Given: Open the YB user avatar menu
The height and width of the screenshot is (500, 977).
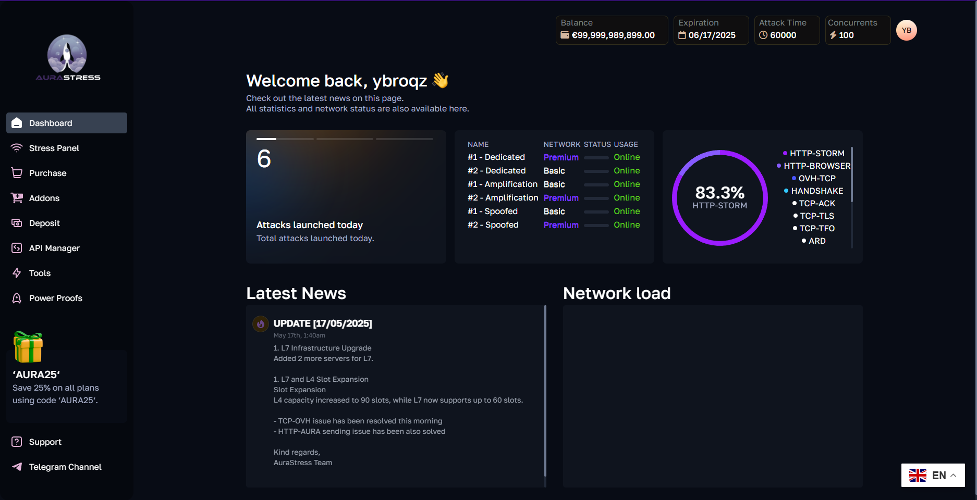Looking at the screenshot, I should (907, 30).
